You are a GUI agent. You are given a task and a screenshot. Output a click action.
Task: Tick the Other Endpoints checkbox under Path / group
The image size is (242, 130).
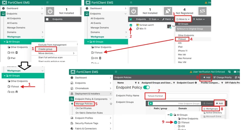click(x=176, y=119)
